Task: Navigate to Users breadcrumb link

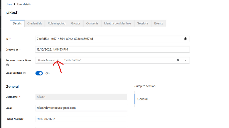Action: (x=9, y=4)
